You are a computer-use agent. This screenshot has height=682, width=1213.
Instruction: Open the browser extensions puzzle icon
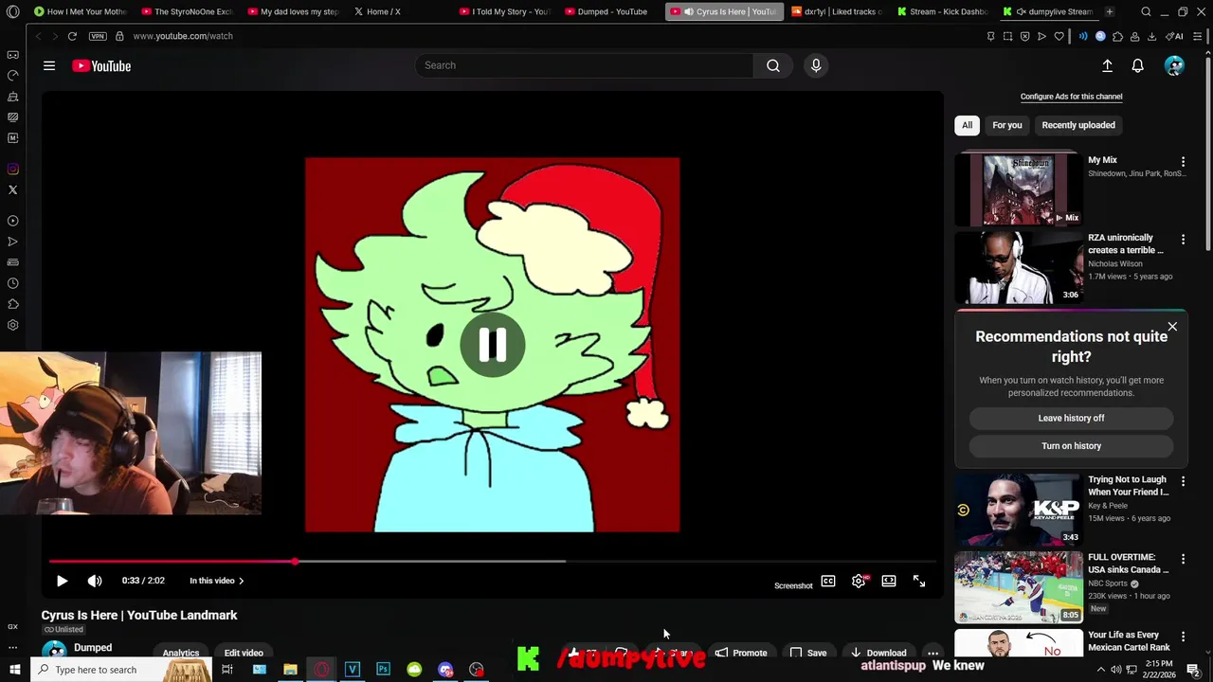pos(1117,36)
